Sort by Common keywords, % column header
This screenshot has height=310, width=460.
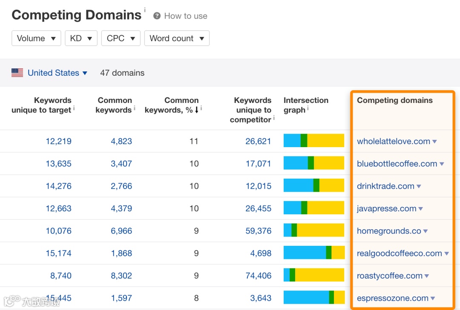(x=172, y=105)
